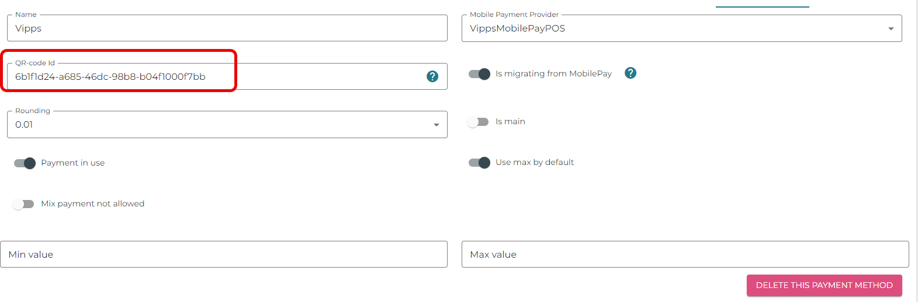Delete this payment method
918x302 pixels.
824,285
